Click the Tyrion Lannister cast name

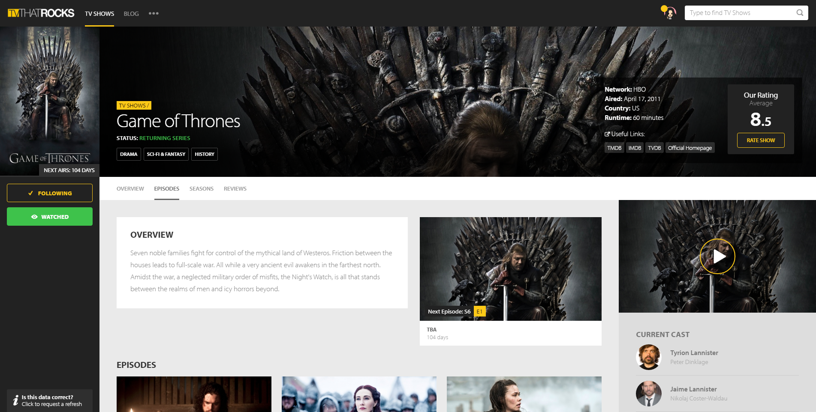694,353
